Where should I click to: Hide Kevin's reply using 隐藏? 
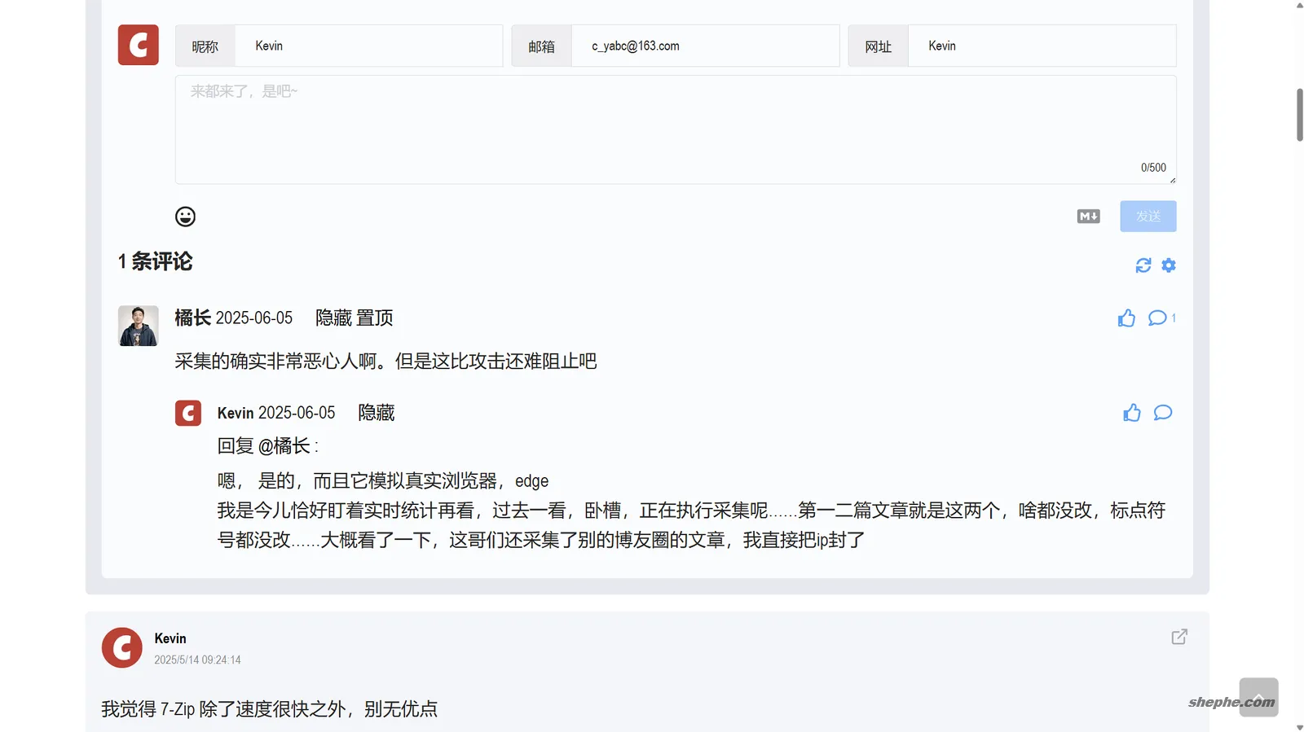point(376,414)
